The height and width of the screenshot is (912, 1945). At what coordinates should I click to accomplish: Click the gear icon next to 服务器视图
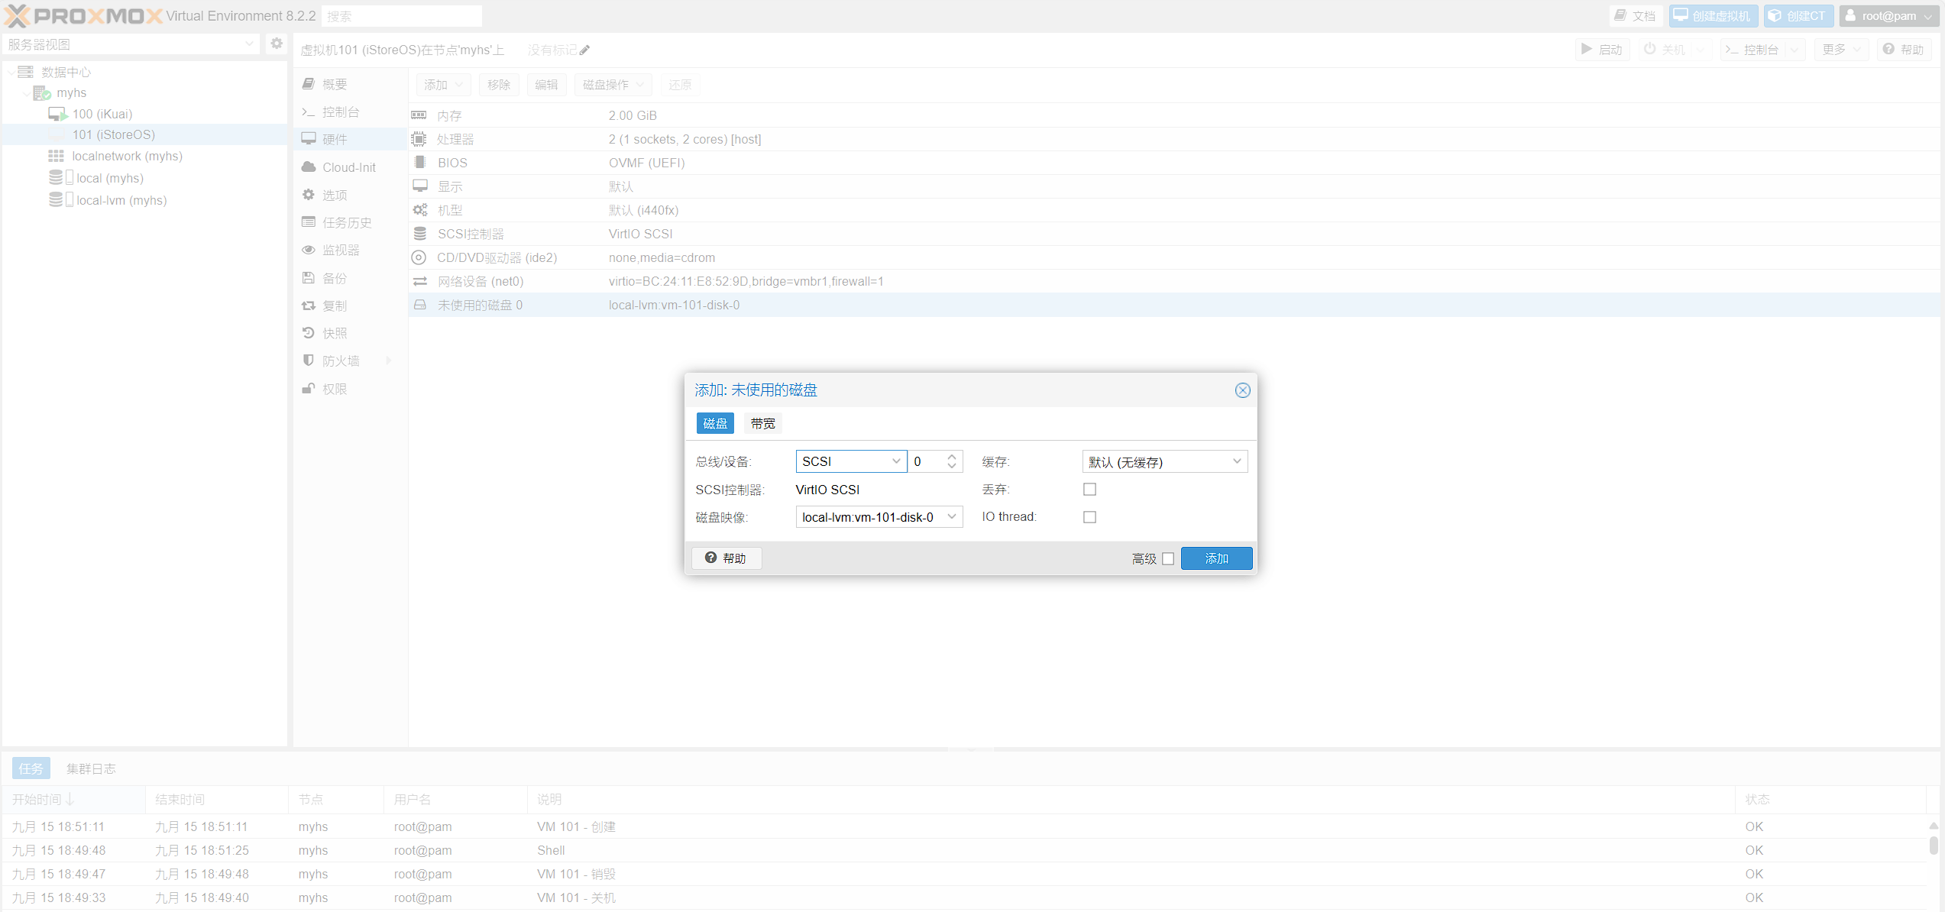[277, 44]
